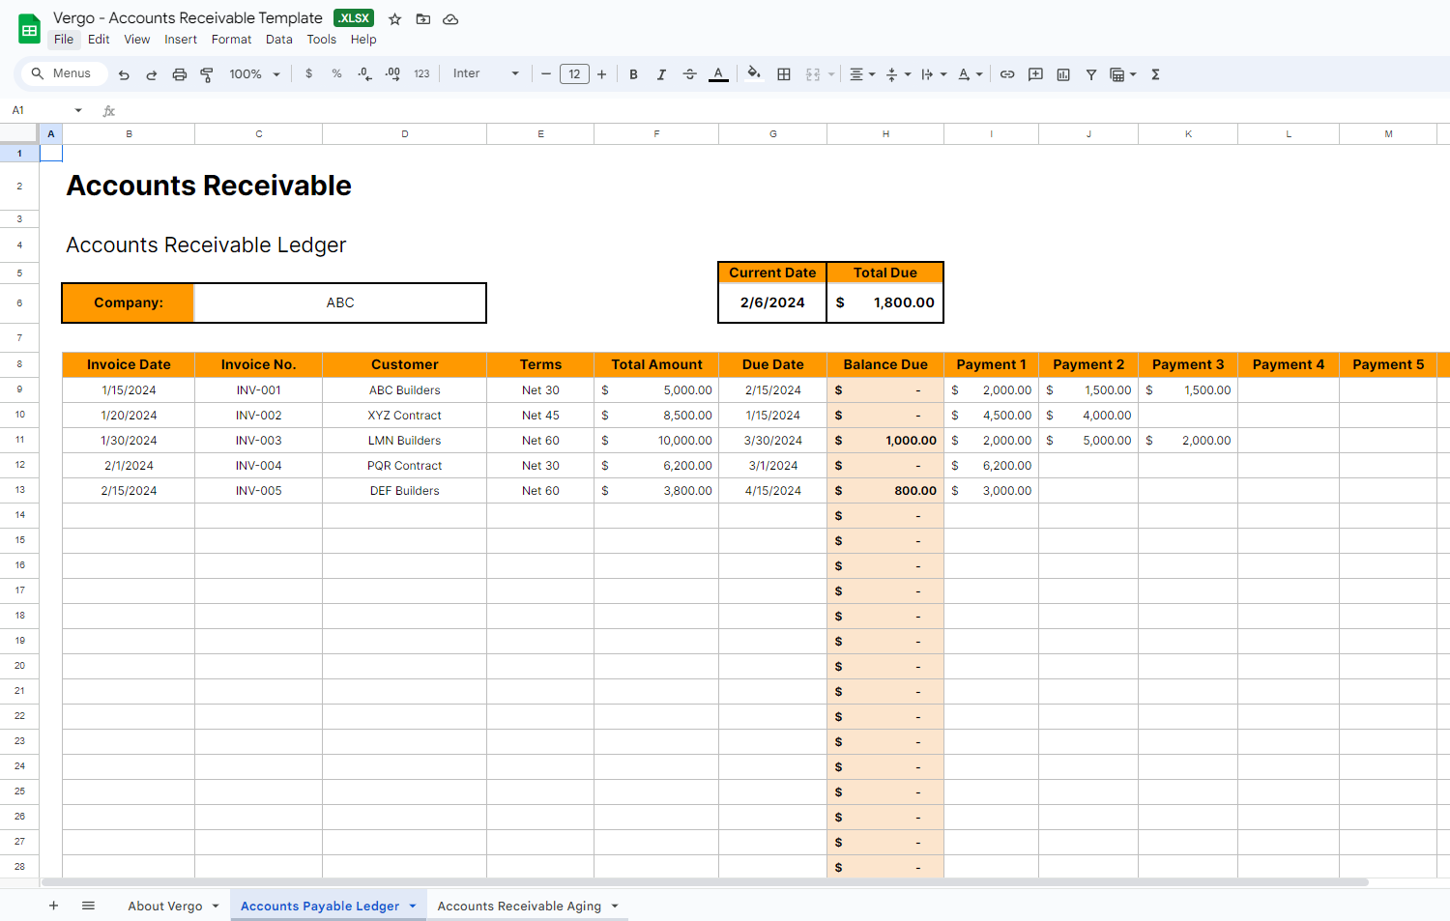Insert link icon

pyautogui.click(x=1007, y=74)
